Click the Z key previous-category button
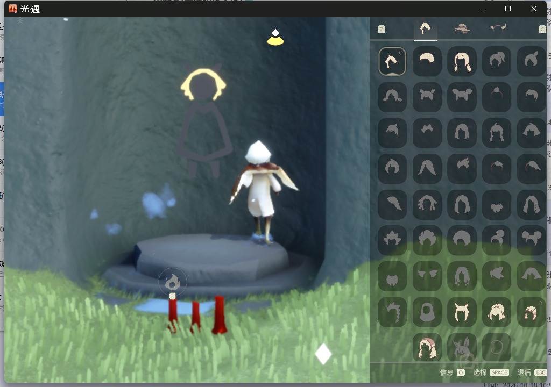Screen dimensions: 551x387 [x=382, y=29]
